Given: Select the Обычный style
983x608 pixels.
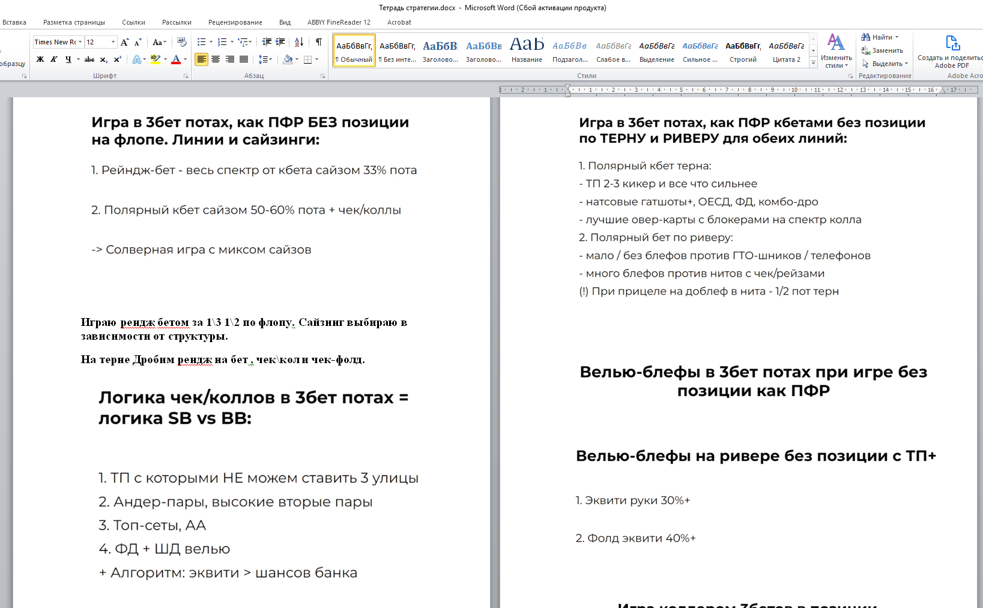Looking at the screenshot, I should coord(354,50).
